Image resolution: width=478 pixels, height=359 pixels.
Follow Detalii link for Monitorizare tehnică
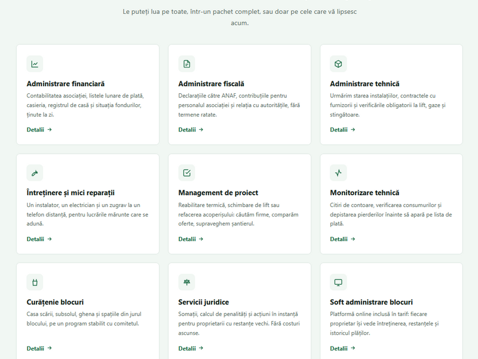click(342, 239)
